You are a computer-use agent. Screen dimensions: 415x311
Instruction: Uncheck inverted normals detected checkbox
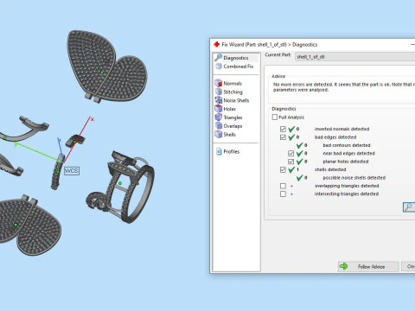[283, 129]
